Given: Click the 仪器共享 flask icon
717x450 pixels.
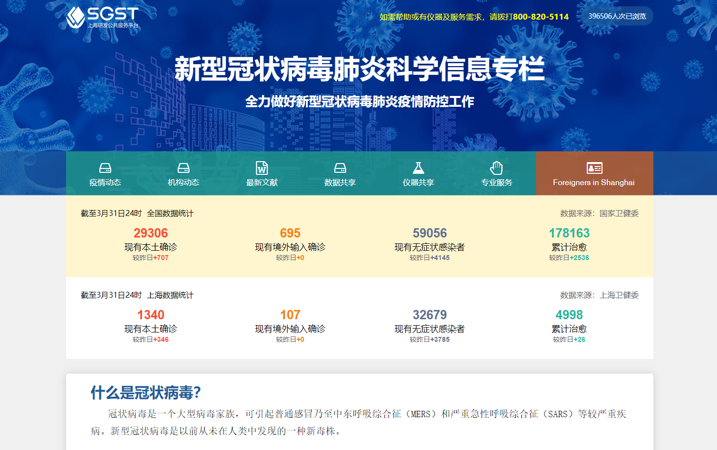Looking at the screenshot, I should click(x=418, y=168).
